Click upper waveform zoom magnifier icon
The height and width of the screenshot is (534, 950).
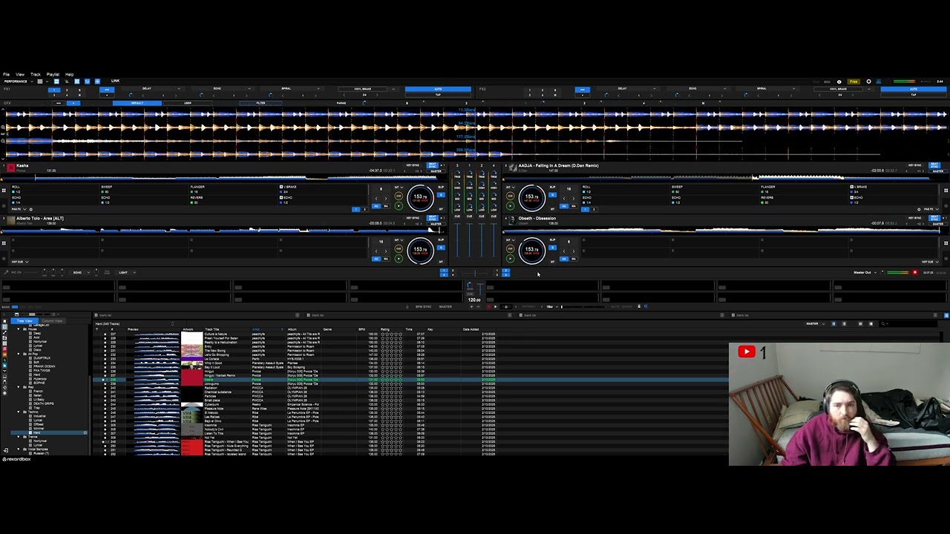[3, 127]
